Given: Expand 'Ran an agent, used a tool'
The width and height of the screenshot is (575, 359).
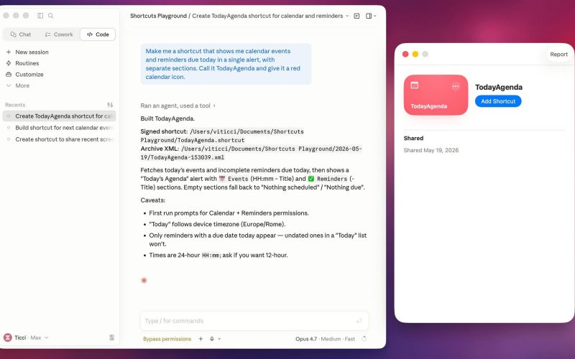Looking at the screenshot, I should point(178,106).
